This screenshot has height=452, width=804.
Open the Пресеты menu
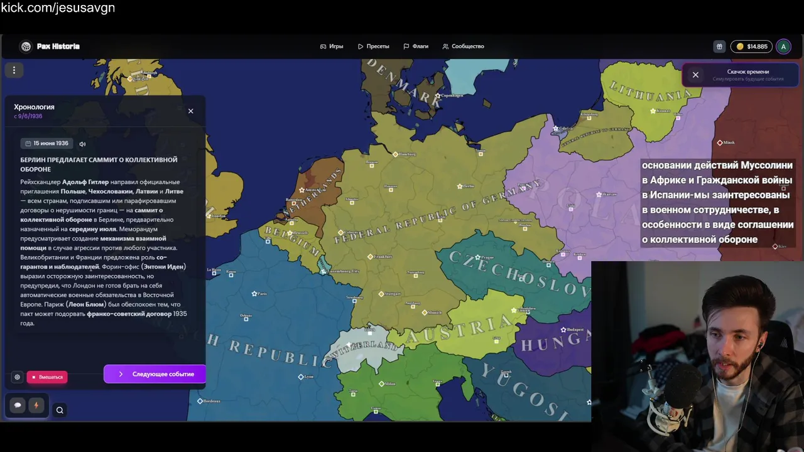coord(374,46)
